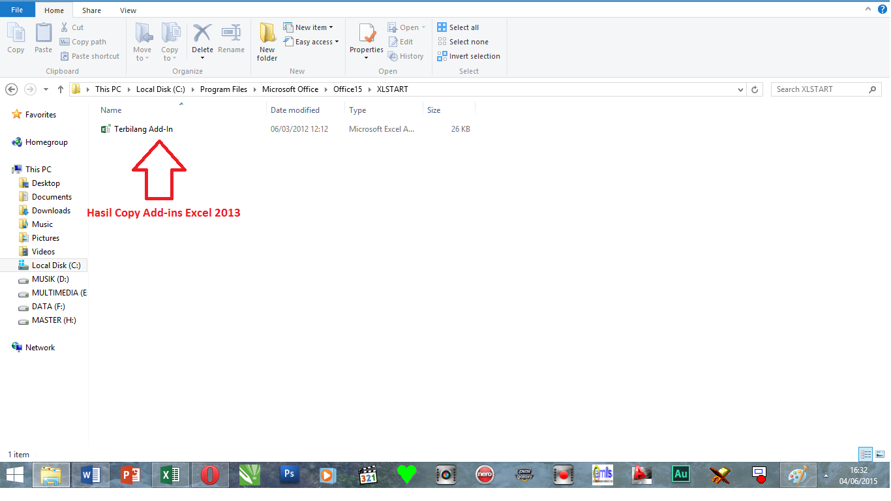The height and width of the screenshot is (501, 891).
Task: Open Adobe Audition from the taskbar
Action: pos(681,475)
